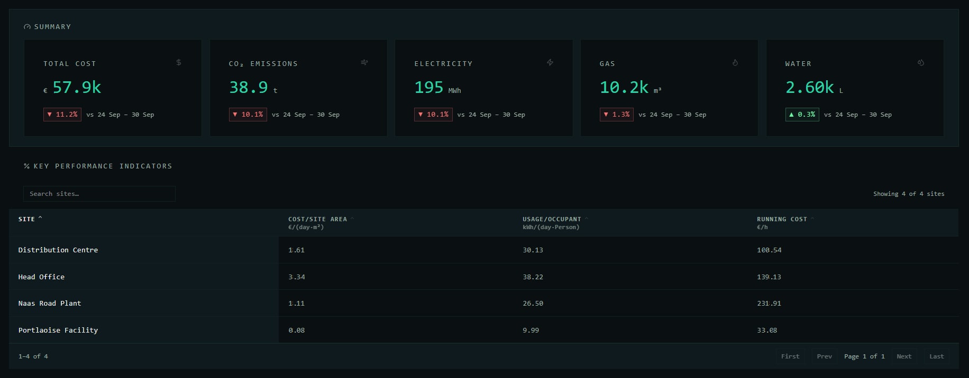Click the Next pagination button

[x=904, y=356]
